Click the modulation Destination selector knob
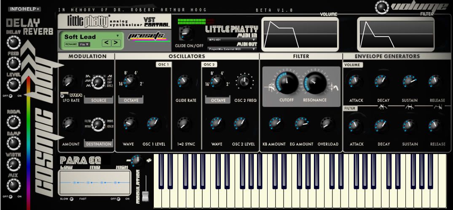Image resolution: width=453 pixels, height=210 pixels. [98, 124]
